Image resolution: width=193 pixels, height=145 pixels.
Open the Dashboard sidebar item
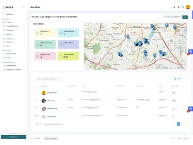[x=10, y=14]
